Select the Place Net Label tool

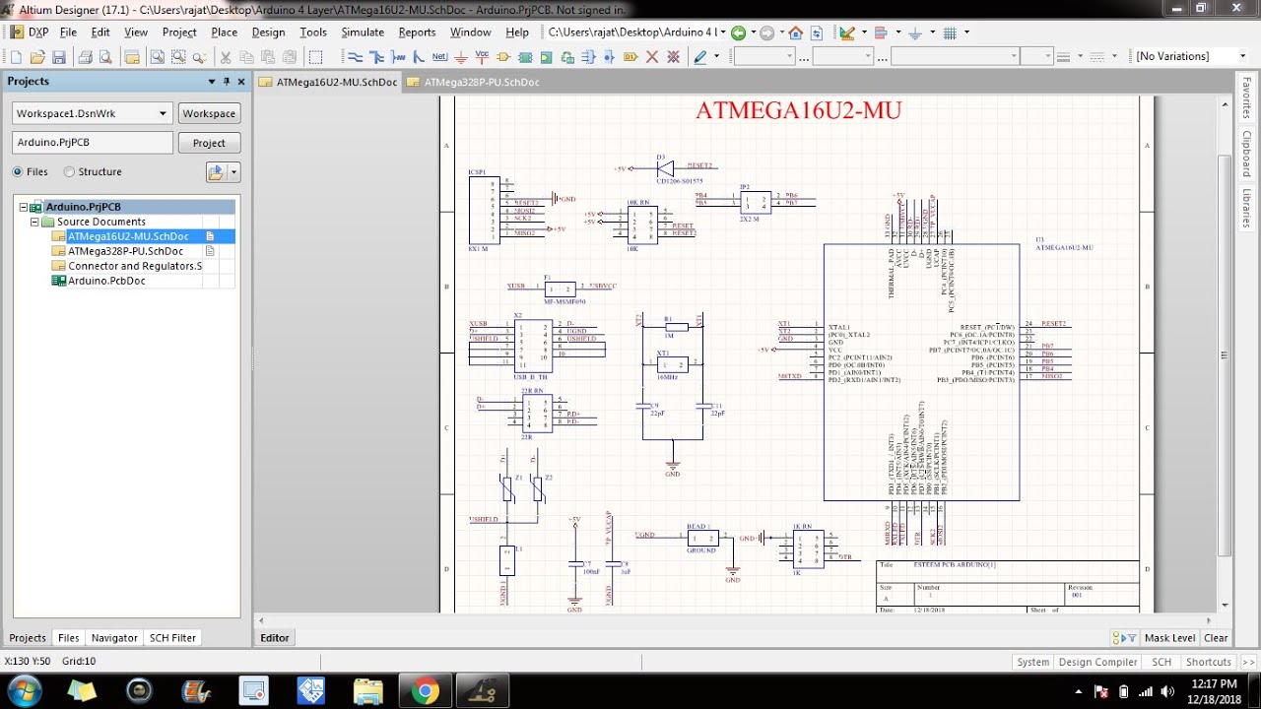pos(439,57)
